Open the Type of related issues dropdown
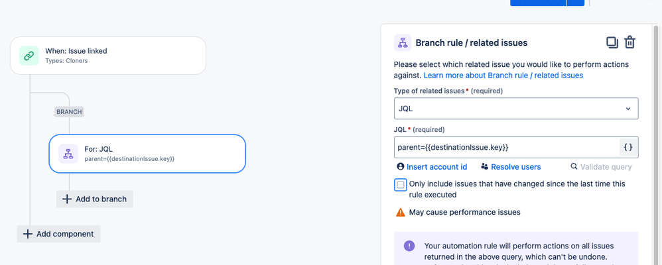Screen dimensions: 662x265 click(516, 109)
